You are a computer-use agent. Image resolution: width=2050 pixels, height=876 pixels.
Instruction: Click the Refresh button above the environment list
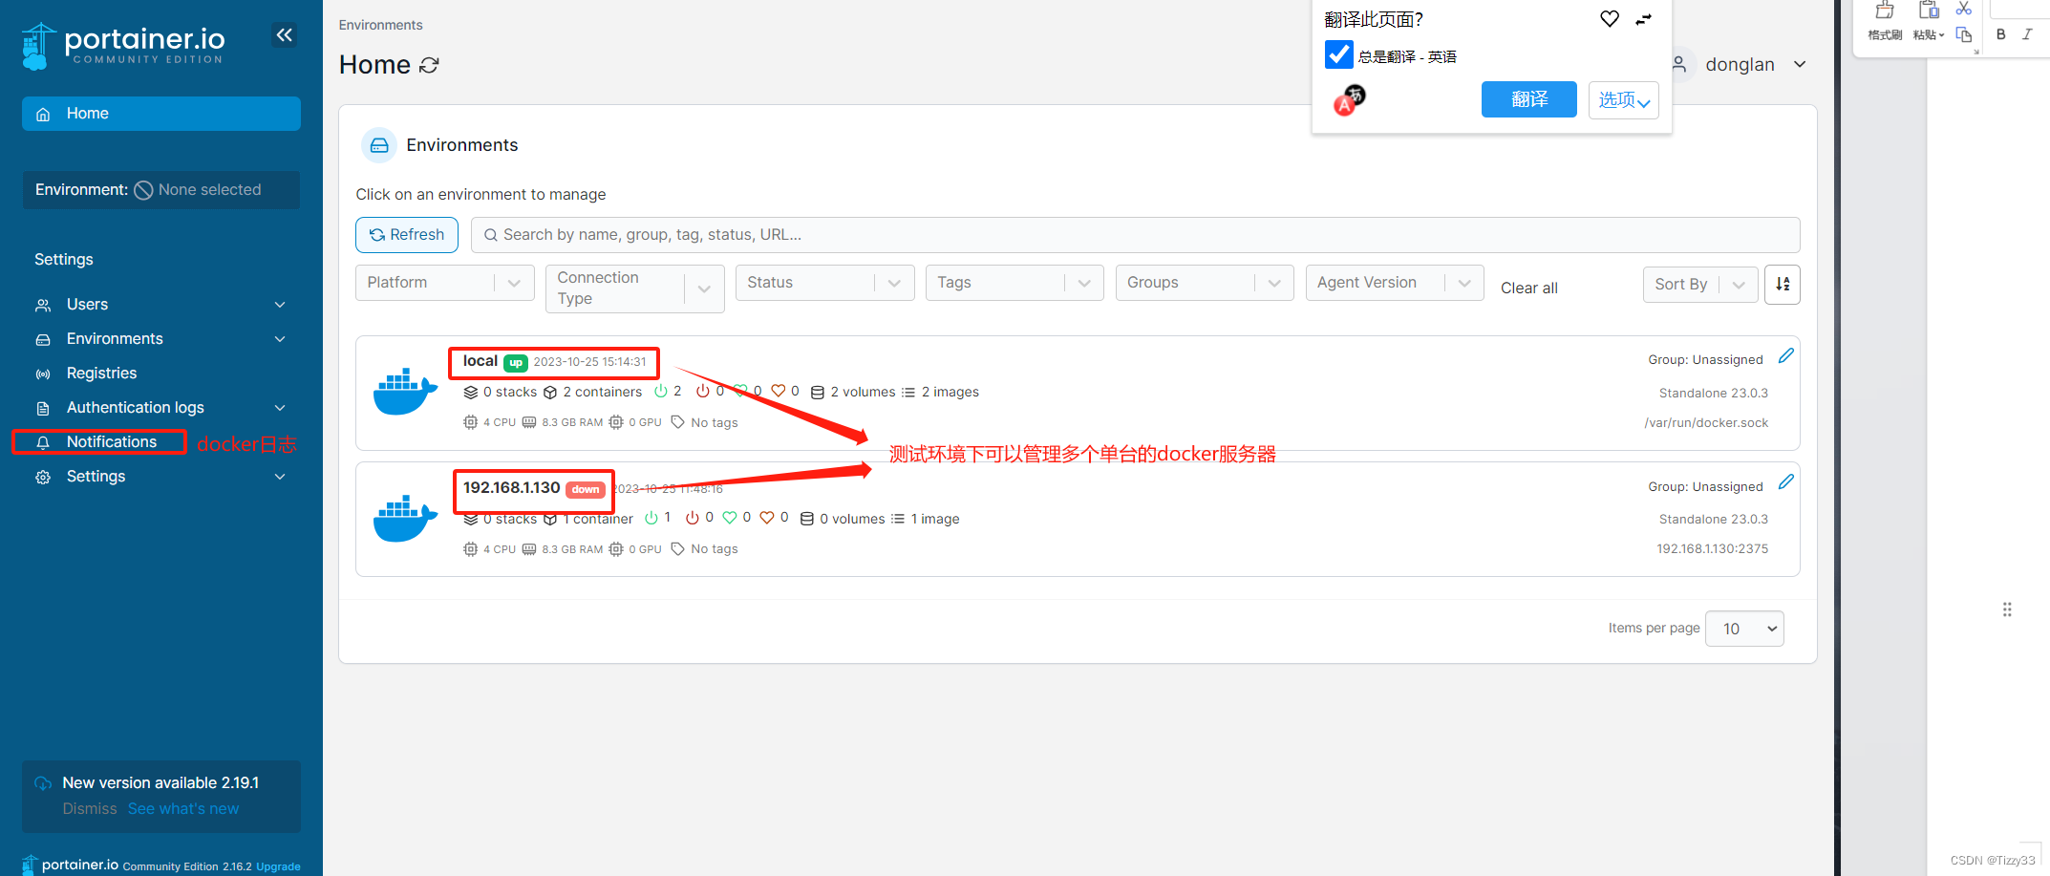(x=407, y=235)
